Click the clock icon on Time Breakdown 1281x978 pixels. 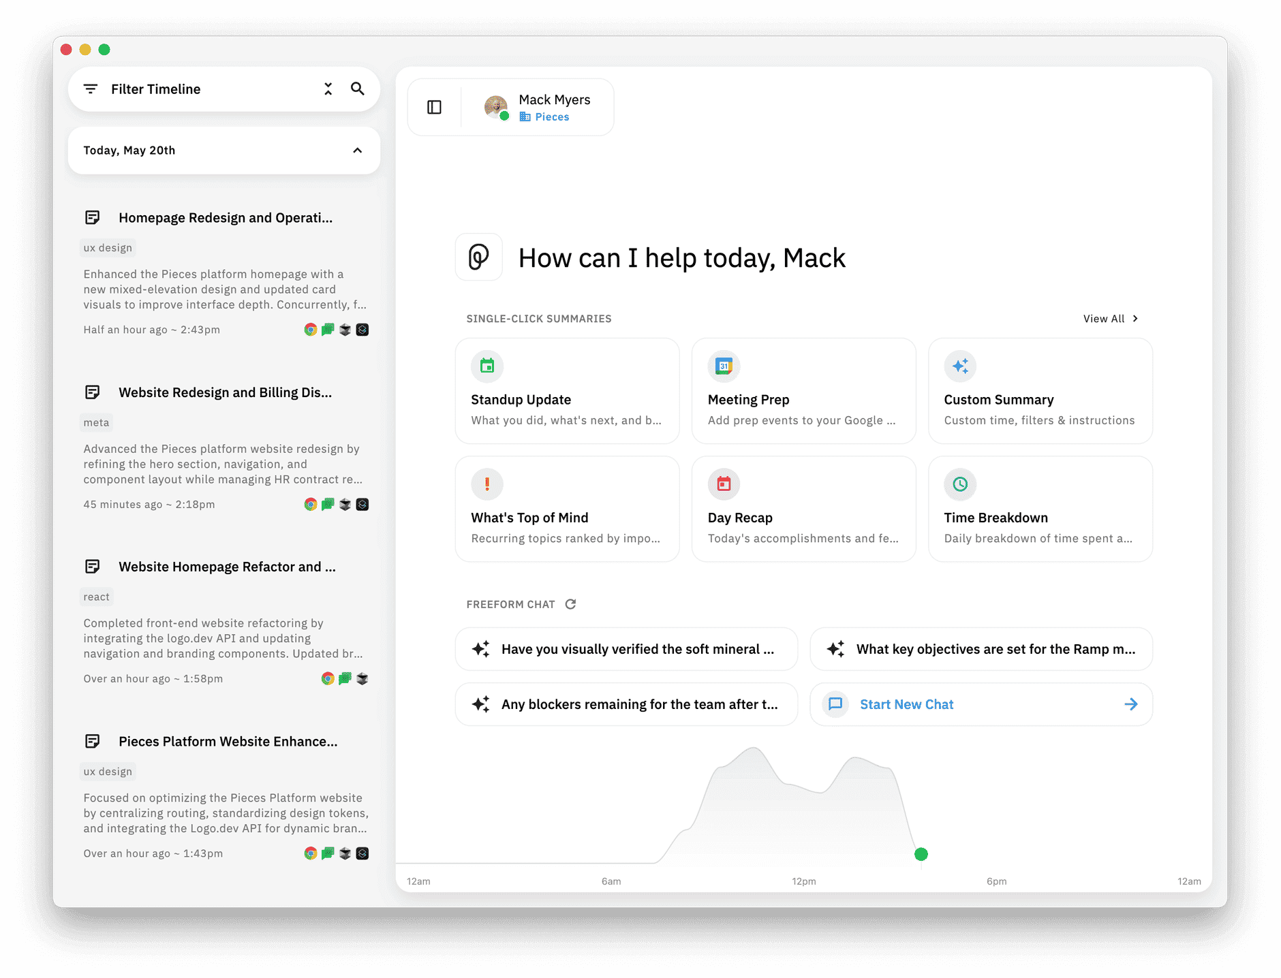coord(960,484)
